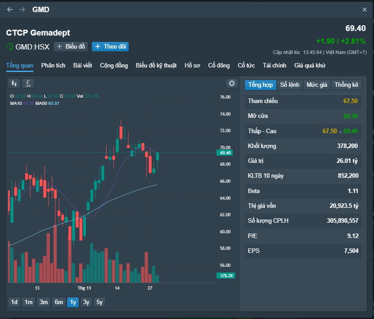Go back with the left arrow icon
This screenshot has width=374, height=319.
pos(10,9)
